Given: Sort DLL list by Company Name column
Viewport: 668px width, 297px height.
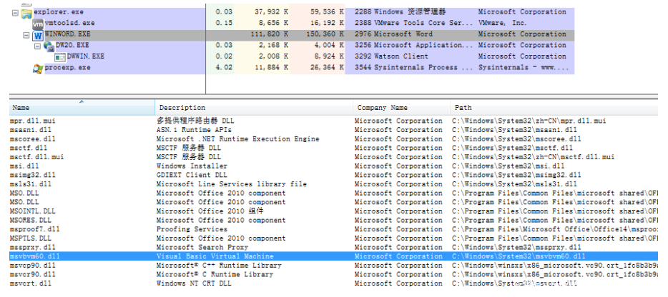Looking at the screenshot, I should 401,108.
